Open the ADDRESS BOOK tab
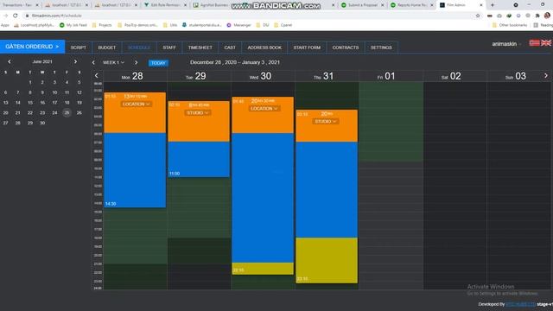Viewport: 553px width, 311px height. 264,48
